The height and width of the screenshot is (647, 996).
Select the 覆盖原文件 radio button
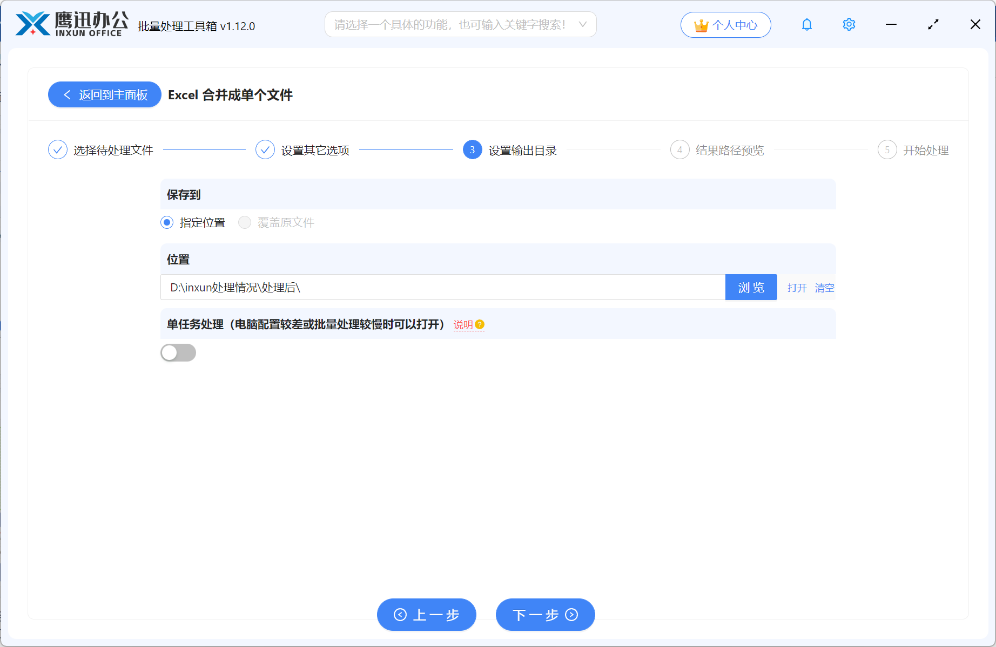pyautogui.click(x=244, y=222)
